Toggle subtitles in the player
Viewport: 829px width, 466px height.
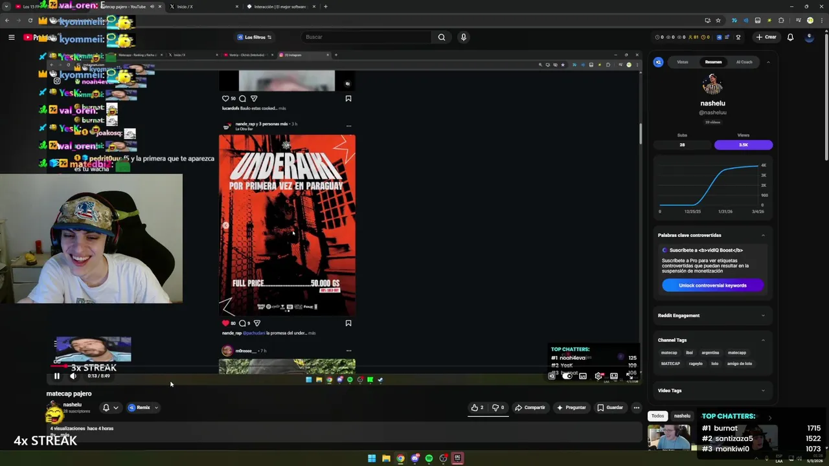click(583, 376)
